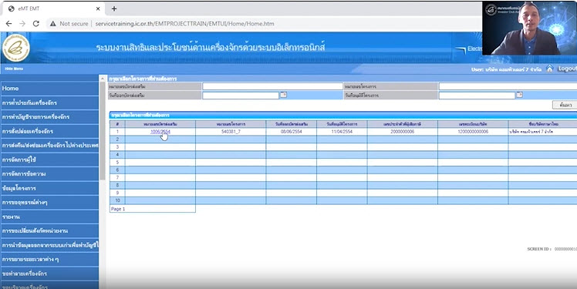Click the วันที่อนุมัติโครงการ column header

342,124
